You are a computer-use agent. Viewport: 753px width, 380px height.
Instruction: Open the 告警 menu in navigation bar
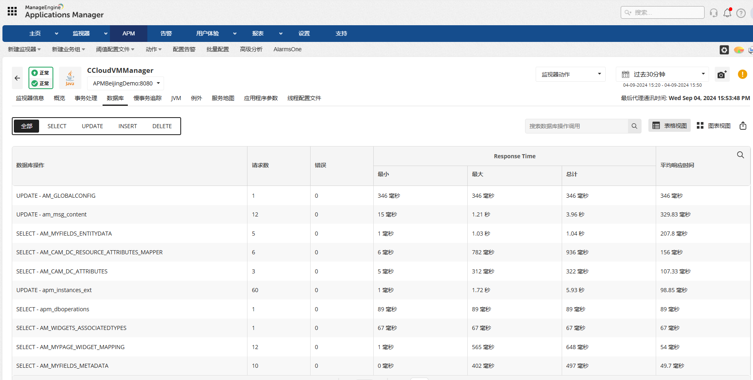tap(166, 33)
